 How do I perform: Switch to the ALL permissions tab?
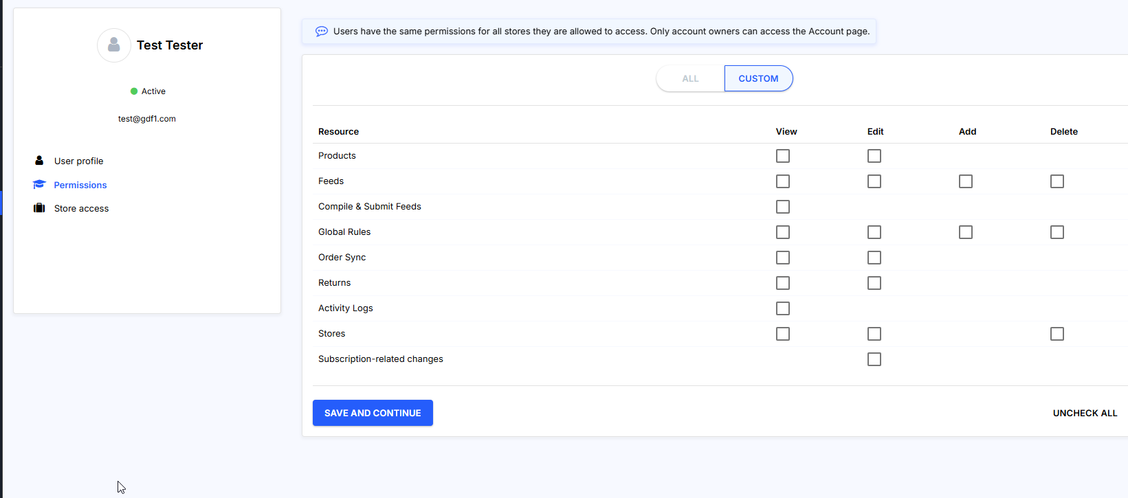(690, 79)
